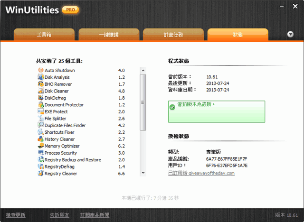Select Document Protector in the list
The height and width of the screenshot is (222, 304).
tap(64, 105)
